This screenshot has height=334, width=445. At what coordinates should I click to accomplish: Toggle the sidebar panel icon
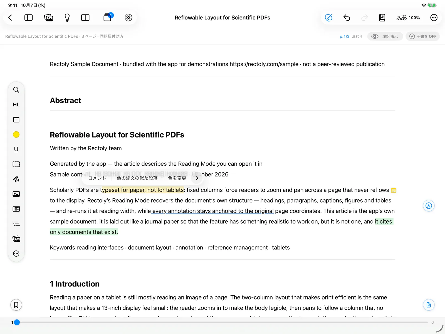pyautogui.click(x=29, y=18)
